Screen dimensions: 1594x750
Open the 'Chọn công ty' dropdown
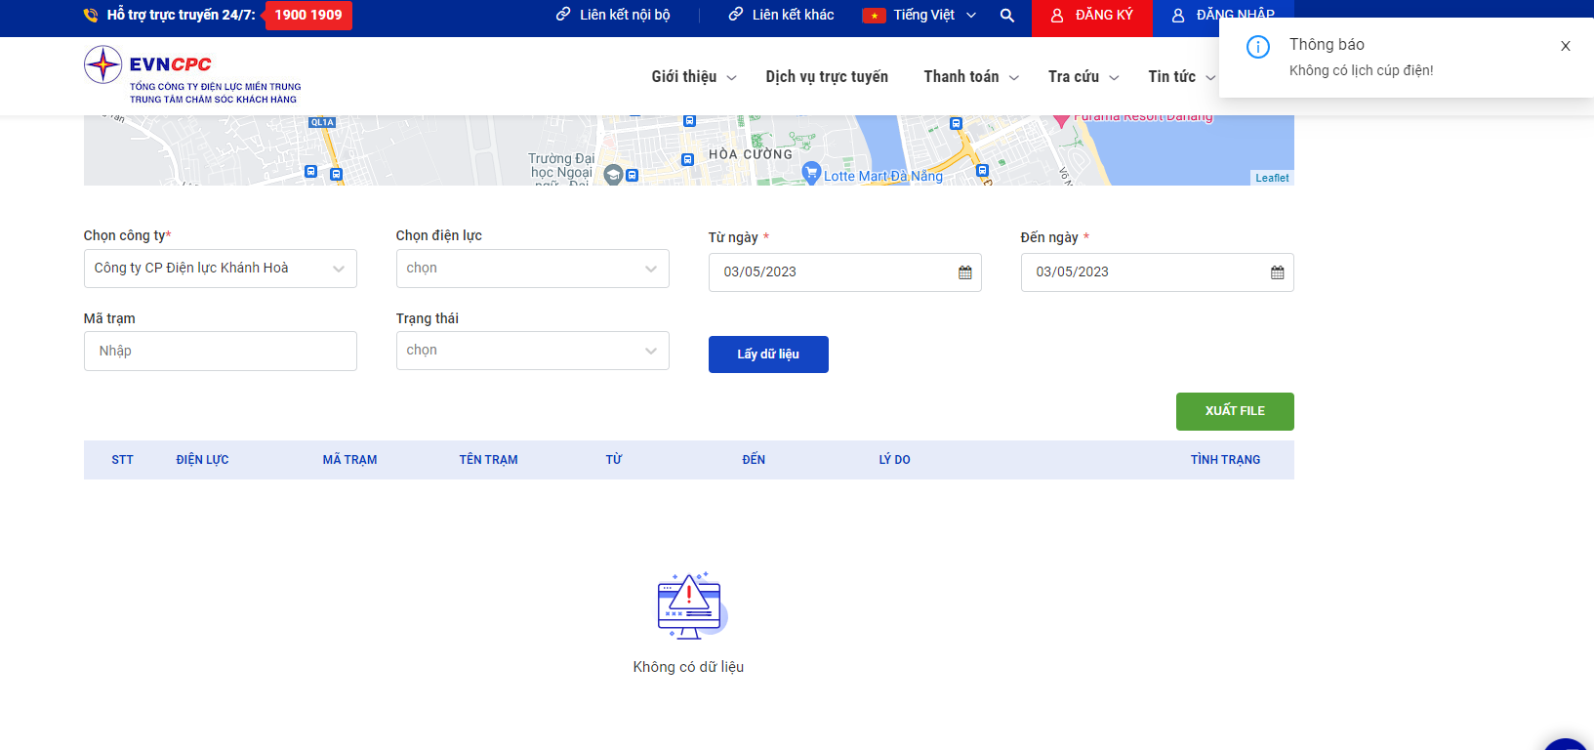(x=220, y=269)
